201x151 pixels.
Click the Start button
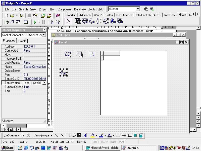click(7, 148)
